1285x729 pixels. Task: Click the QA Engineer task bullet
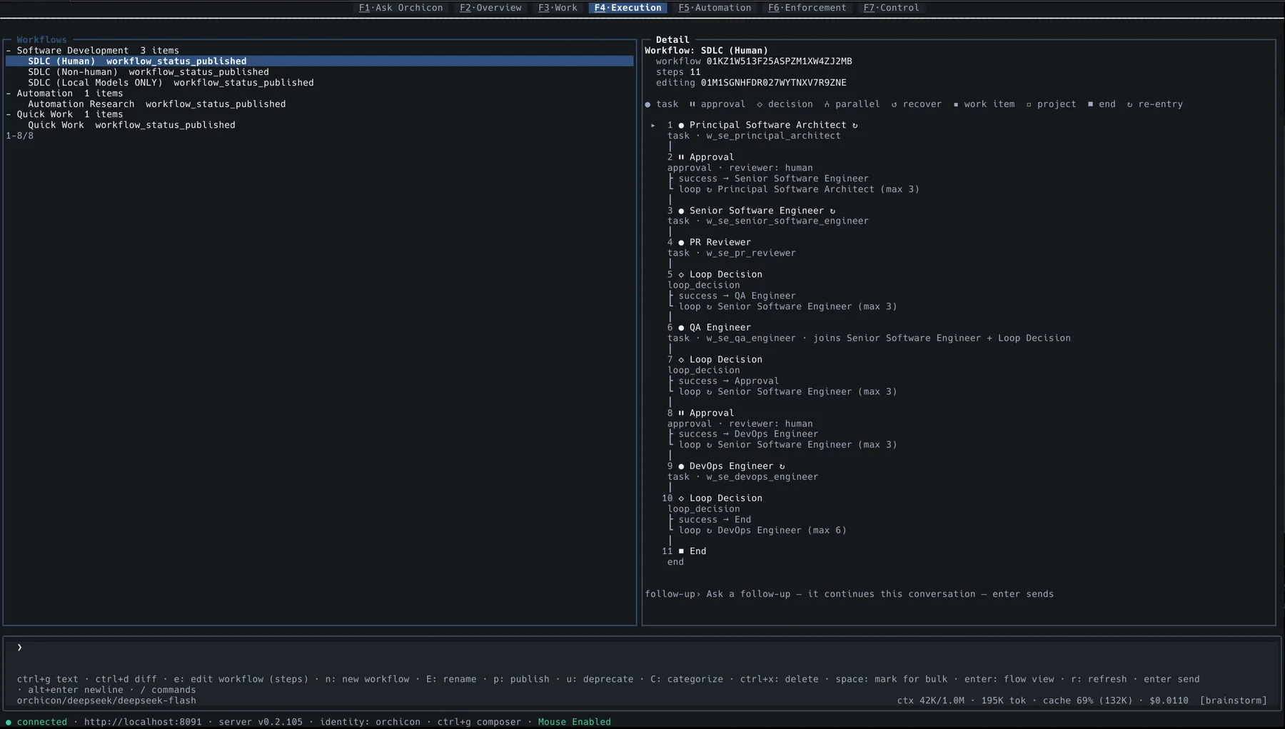click(681, 328)
